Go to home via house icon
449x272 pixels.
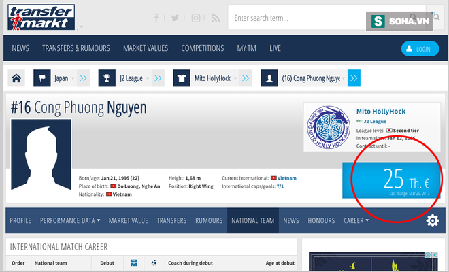pos(16,78)
